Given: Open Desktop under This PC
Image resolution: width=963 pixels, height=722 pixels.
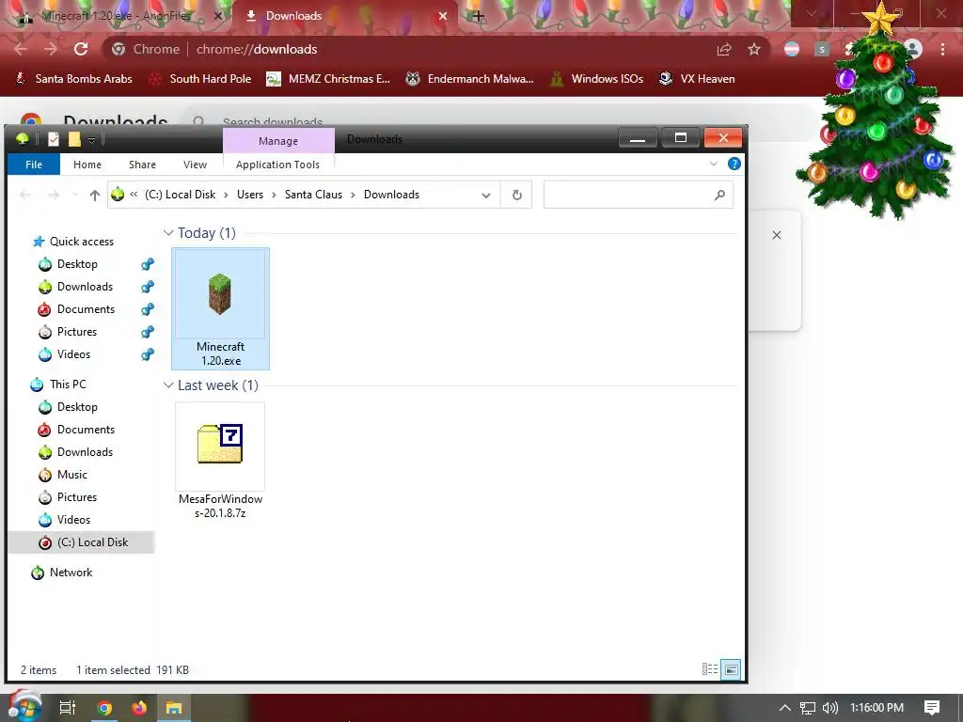Looking at the screenshot, I should coord(77,407).
